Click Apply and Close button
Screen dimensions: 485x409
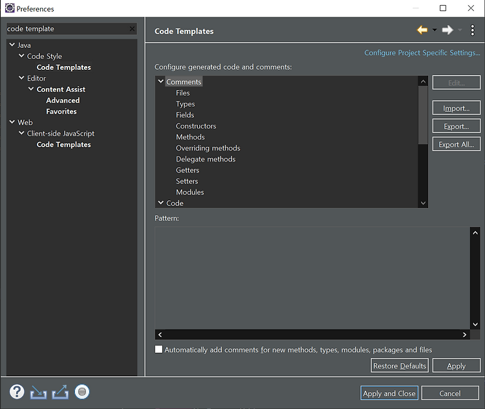click(389, 393)
